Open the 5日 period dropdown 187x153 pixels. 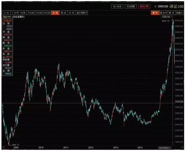[15, 13]
